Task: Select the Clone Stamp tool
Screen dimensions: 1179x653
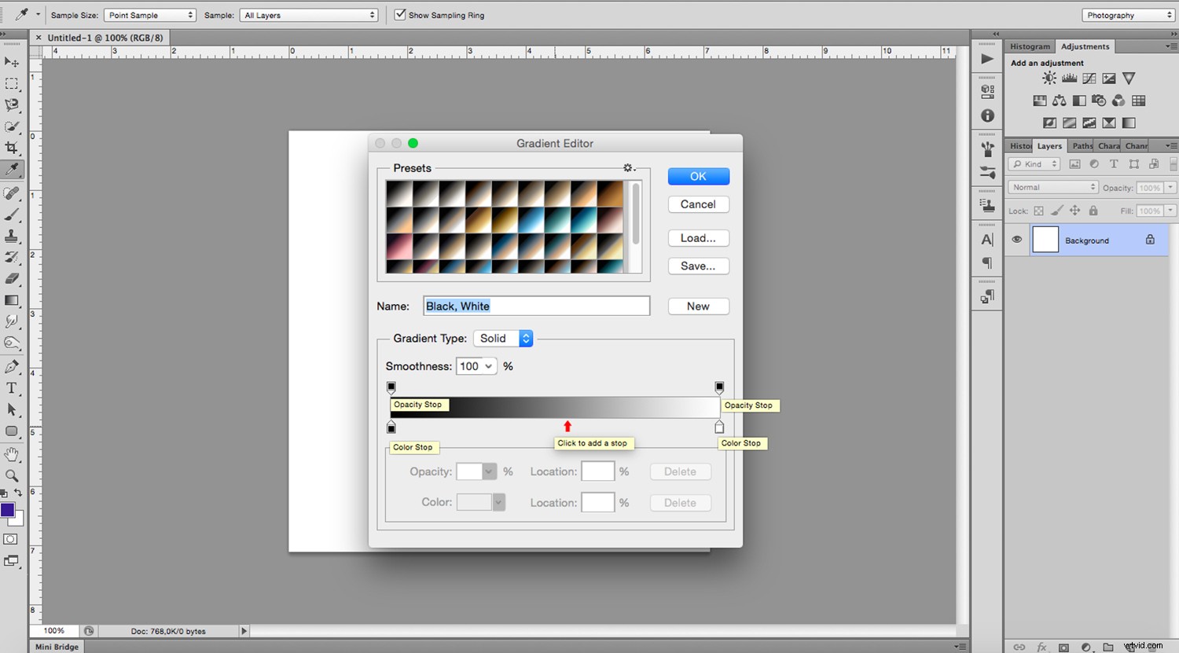Action: click(x=12, y=235)
